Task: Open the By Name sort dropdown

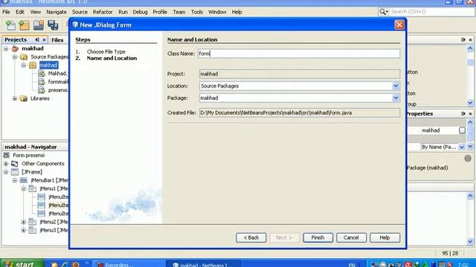Action: (x=462, y=147)
